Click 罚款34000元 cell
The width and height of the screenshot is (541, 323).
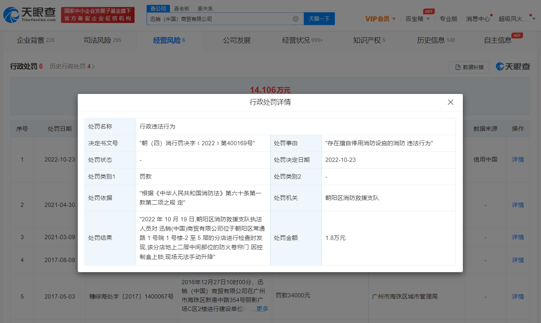click(293, 295)
